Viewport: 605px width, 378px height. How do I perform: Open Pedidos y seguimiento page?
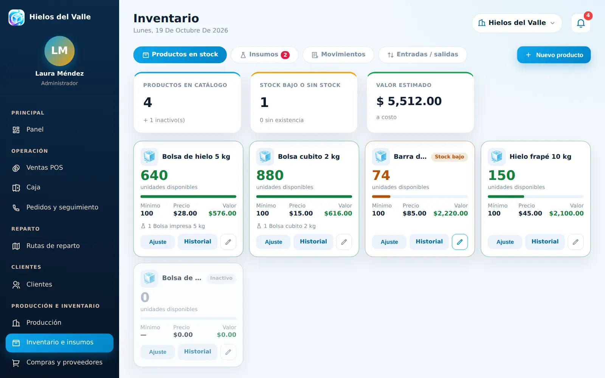tap(59, 208)
